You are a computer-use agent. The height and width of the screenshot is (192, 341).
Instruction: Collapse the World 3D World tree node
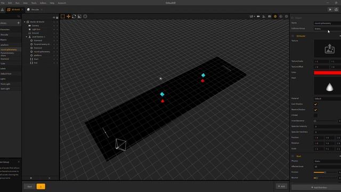[25, 22]
